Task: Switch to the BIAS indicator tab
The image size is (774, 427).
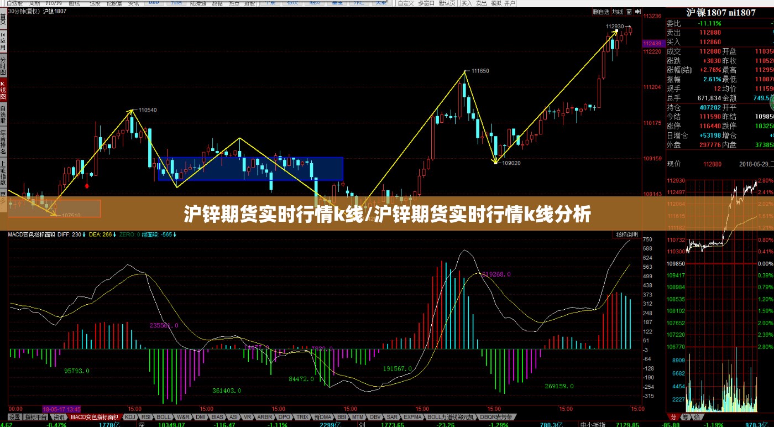Action: pyautogui.click(x=217, y=416)
